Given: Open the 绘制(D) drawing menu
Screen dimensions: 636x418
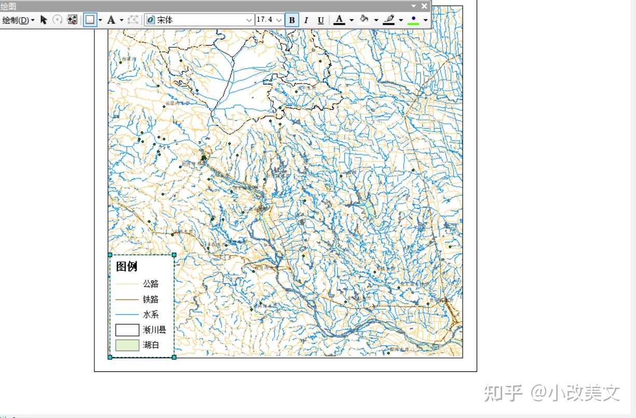Looking at the screenshot, I should pyautogui.click(x=17, y=20).
